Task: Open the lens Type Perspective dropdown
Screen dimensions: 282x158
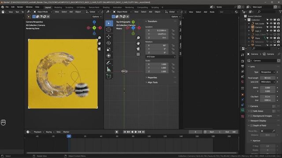Action: pyautogui.click(x=267, y=72)
